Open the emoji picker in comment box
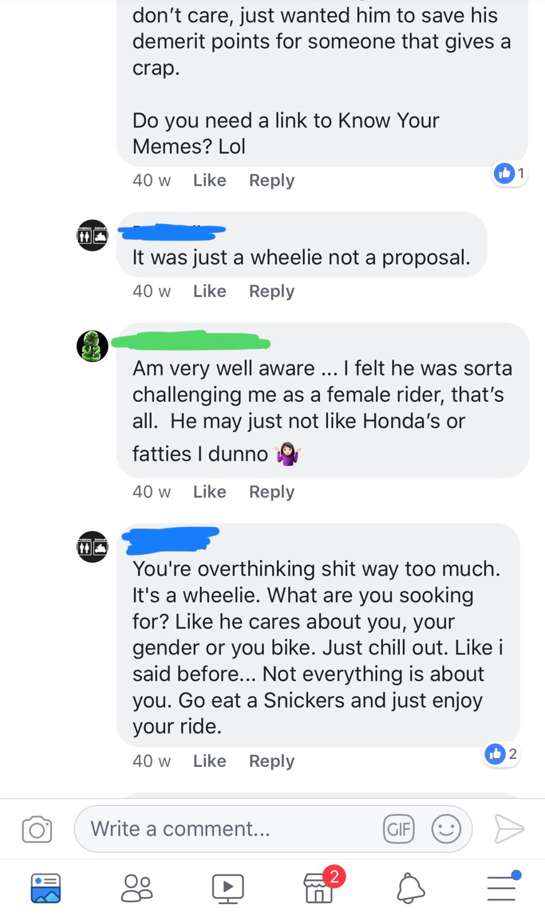The width and height of the screenshot is (545, 916). tap(446, 829)
